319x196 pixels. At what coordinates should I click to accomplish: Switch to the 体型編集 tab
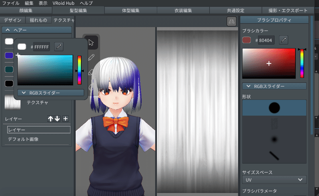131,10
